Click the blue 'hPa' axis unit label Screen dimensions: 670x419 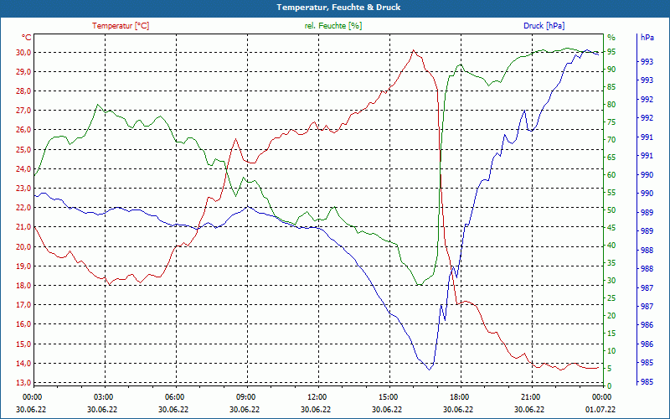647,38
